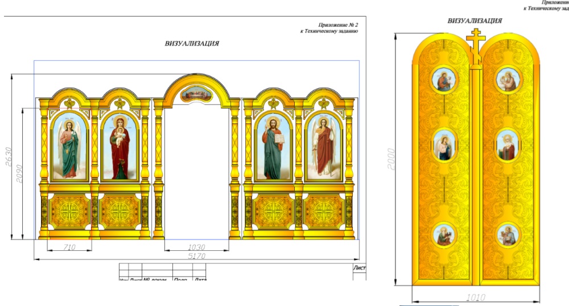The height and width of the screenshot is (306, 569).
Task: Click the cross atop the royal doors
Action: pos(476,47)
